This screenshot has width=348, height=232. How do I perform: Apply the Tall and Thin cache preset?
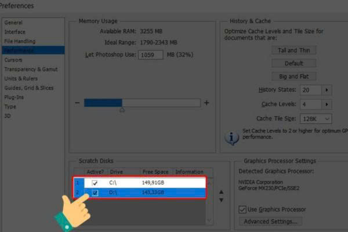point(294,50)
